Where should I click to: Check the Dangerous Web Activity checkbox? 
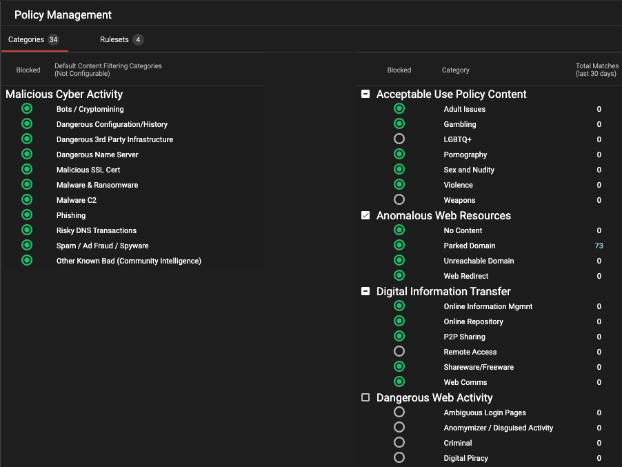pyautogui.click(x=365, y=398)
